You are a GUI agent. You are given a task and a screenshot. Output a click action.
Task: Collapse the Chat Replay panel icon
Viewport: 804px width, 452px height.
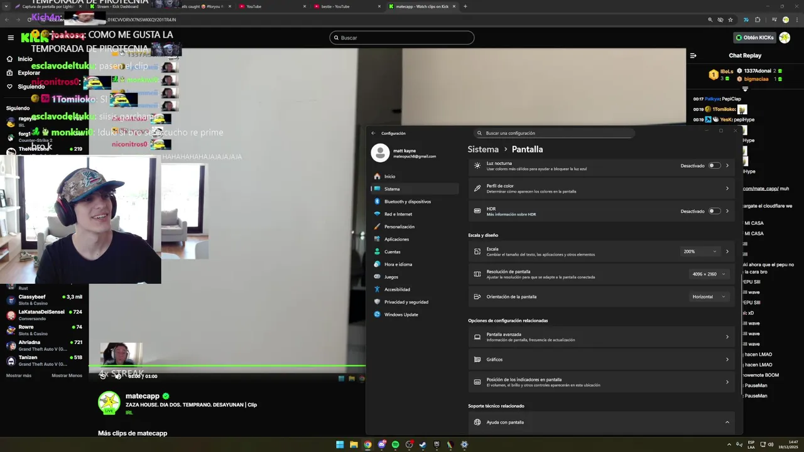point(693,55)
